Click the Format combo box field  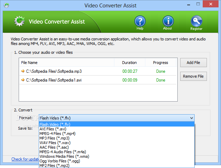tap(116, 118)
